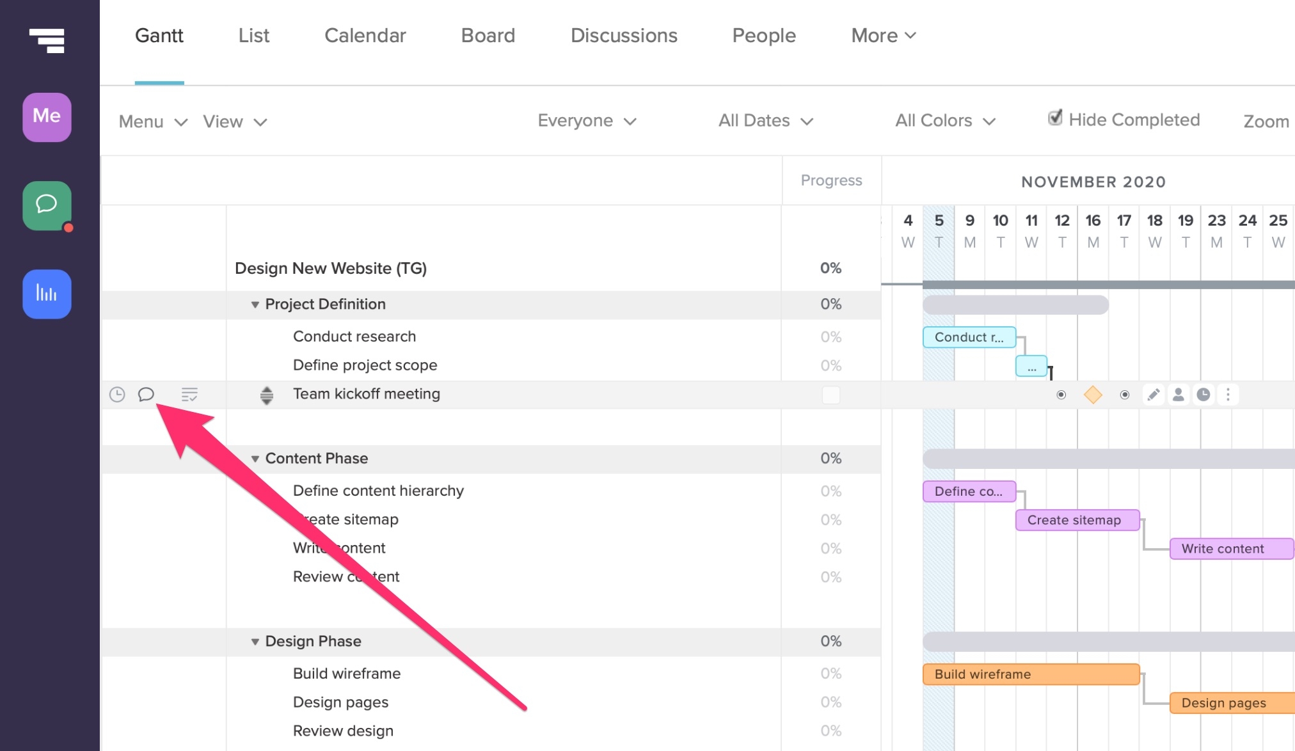Image resolution: width=1295 pixels, height=751 pixels.
Task: Click the assign person icon on the milestone row
Action: tap(1179, 395)
